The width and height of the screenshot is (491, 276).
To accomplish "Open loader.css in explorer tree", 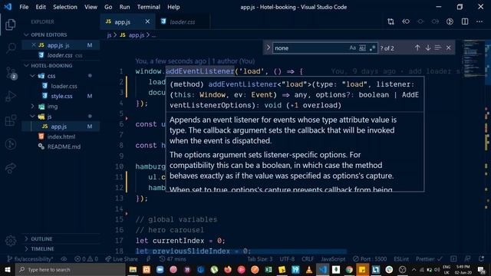I will tap(64, 86).
